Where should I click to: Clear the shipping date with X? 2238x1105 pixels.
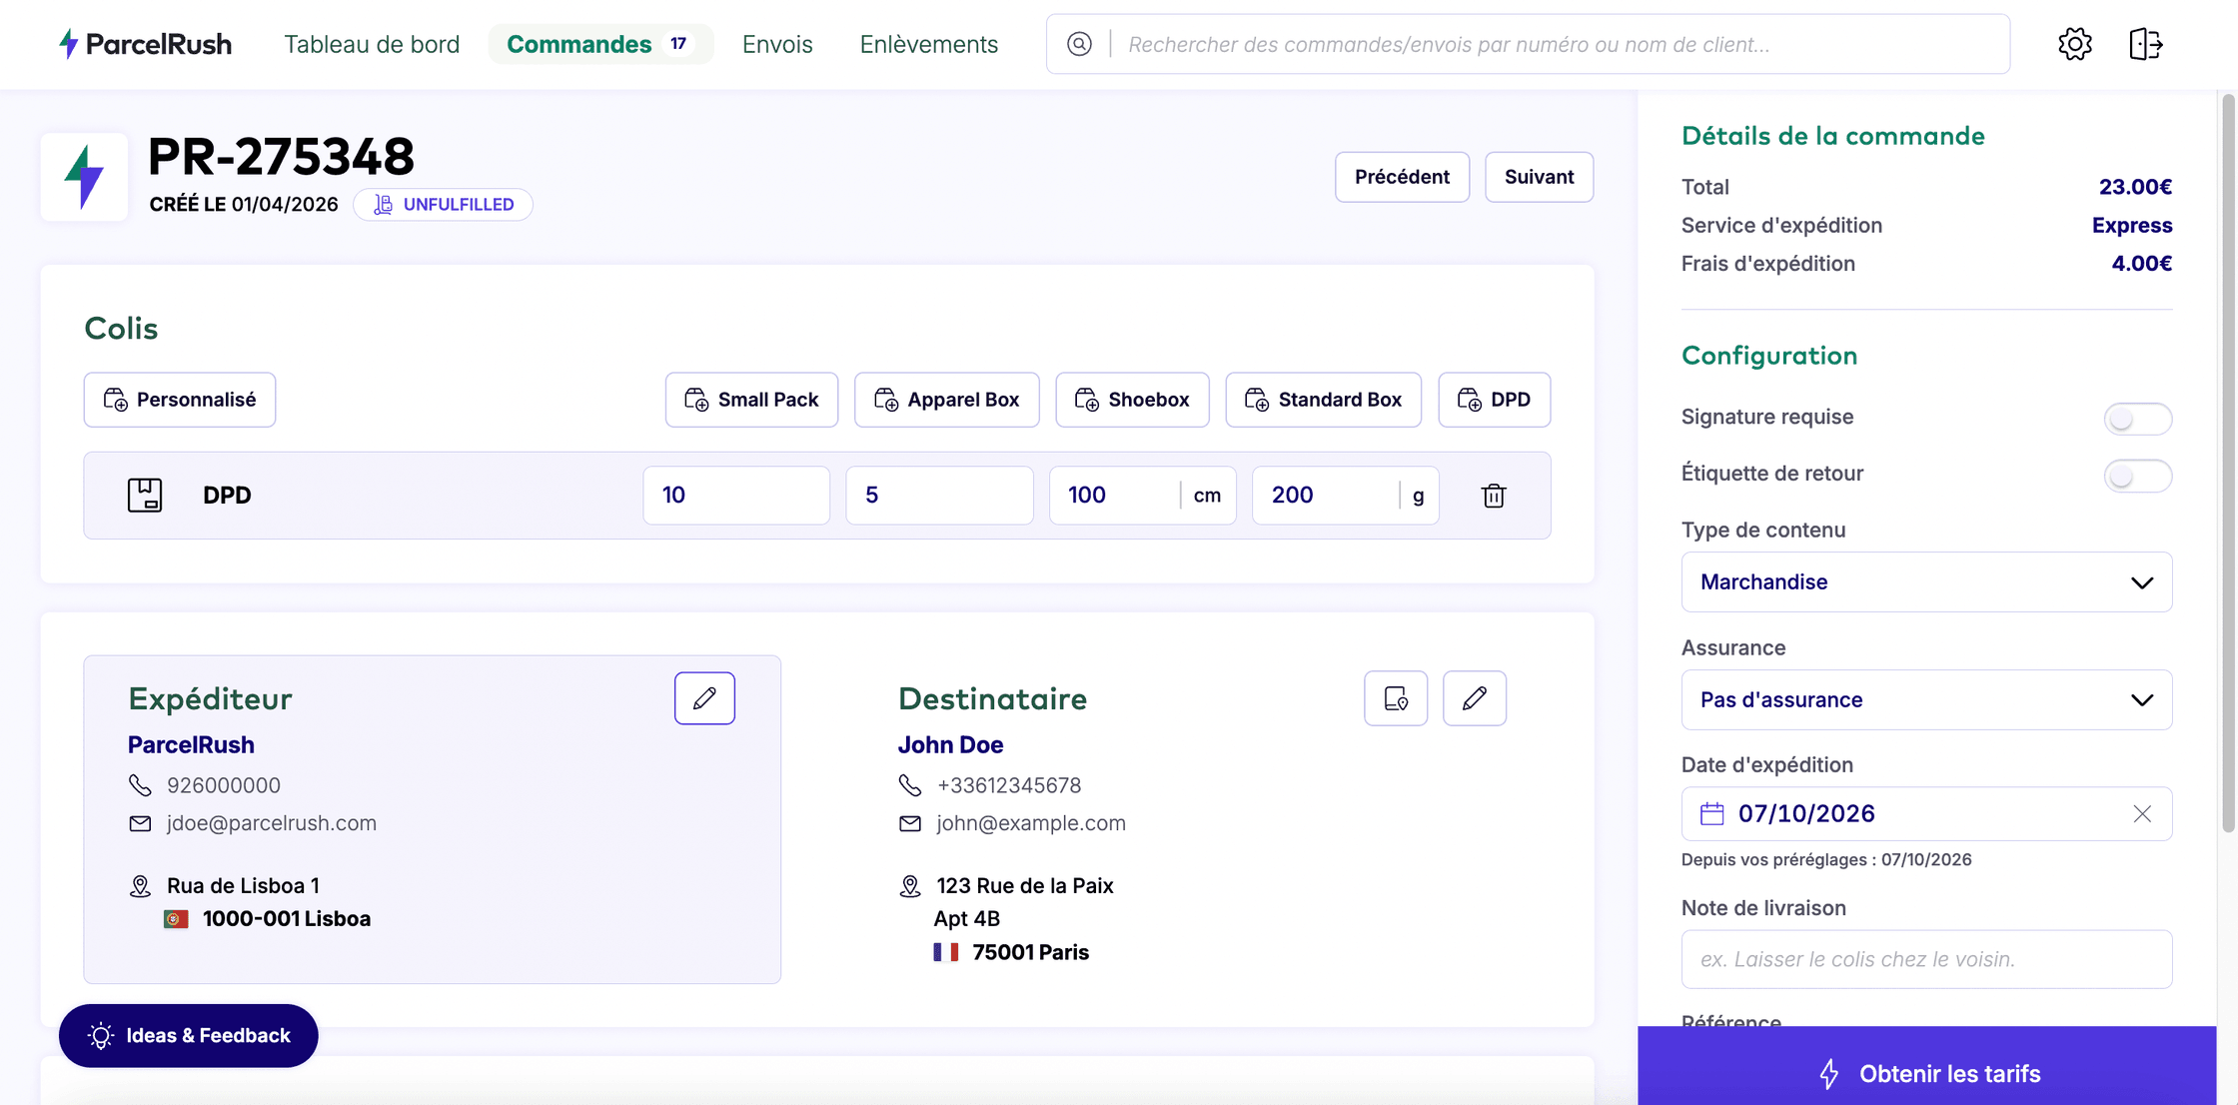[x=2142, y=814]
